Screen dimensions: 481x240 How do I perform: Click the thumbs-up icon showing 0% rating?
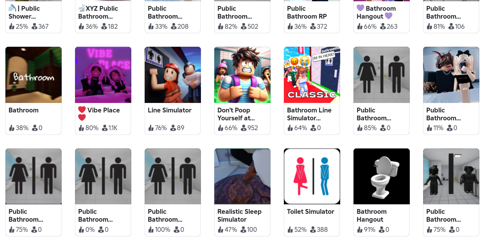pyautogui.click(x=81, y=230)
